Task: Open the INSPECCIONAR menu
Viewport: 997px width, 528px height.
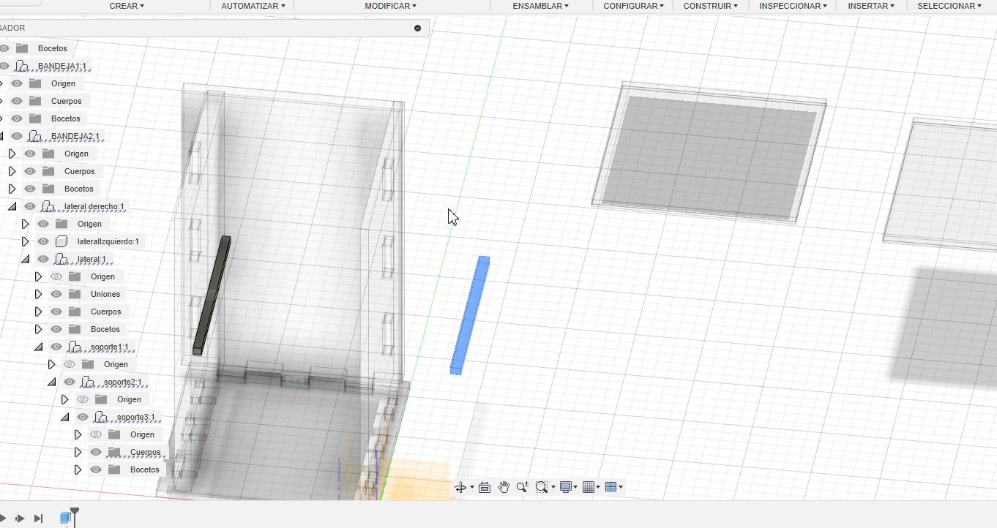Action: point(793,6)
